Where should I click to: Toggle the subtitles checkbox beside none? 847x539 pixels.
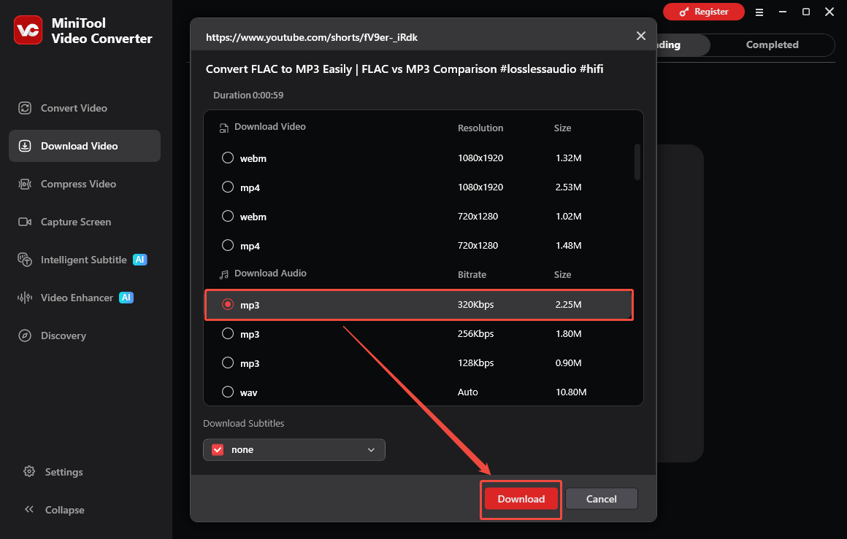point(218,449)
